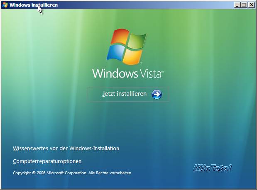Click the blue arrow icon beside Jetzt installieren
This screenshot has width=257, height=190.
[157, 94]
